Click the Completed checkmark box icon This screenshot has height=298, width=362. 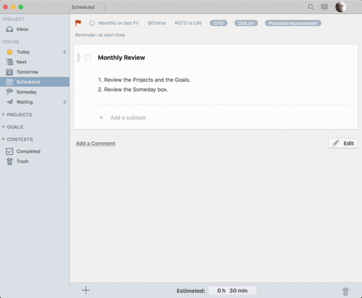click(9, 151)
